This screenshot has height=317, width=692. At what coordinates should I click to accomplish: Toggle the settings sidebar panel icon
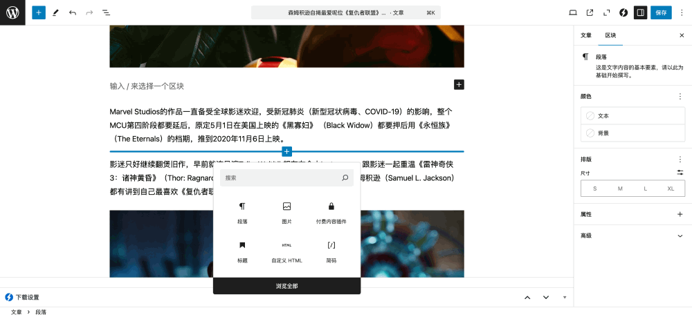pos(640,12)
